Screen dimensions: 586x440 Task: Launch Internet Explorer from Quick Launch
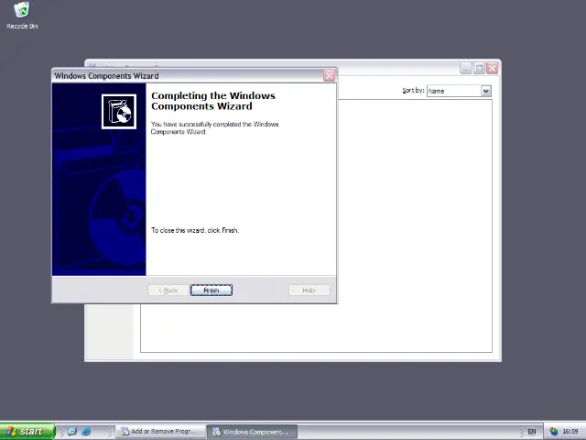click(x=86, y=432)
